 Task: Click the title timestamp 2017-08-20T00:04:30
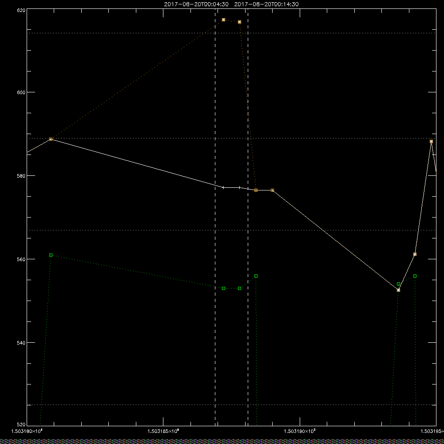[x=196, y=4]
